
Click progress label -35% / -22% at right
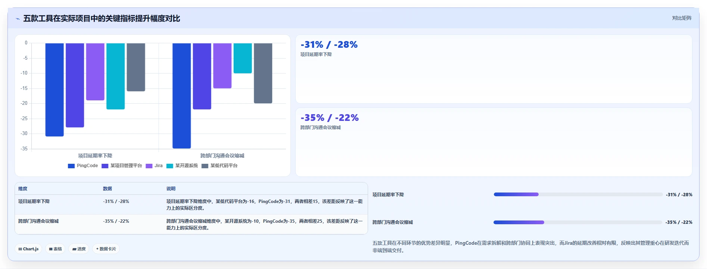coord(679,222)
